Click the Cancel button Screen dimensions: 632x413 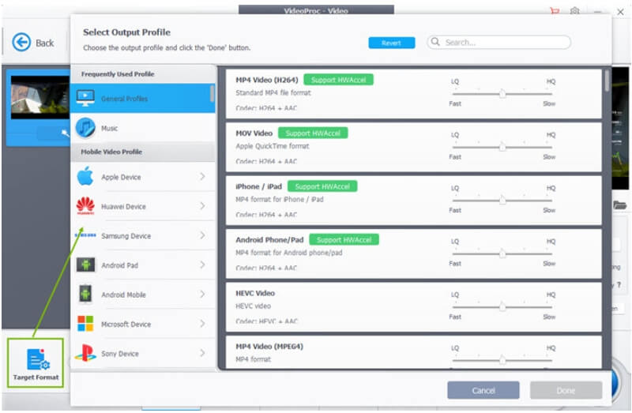tap(483, 390)
